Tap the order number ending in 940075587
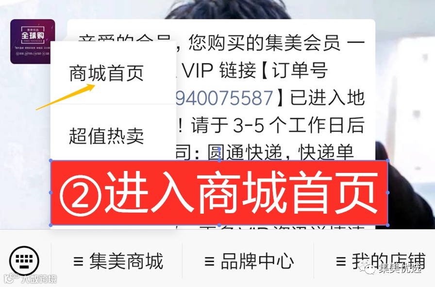The width and height of the screenshot is (435, 287). pos(225,98)
